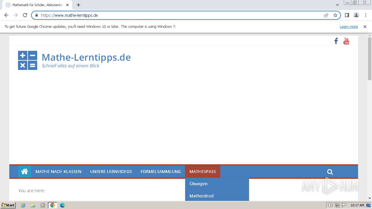Open the FORMELSAMMLUNG menu
372x209 pixels.
coord(161,172)
